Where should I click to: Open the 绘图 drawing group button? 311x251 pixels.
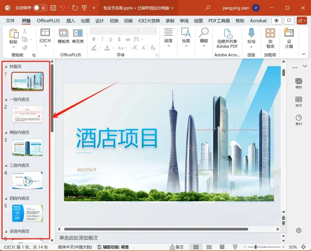(x=186, y=38)
